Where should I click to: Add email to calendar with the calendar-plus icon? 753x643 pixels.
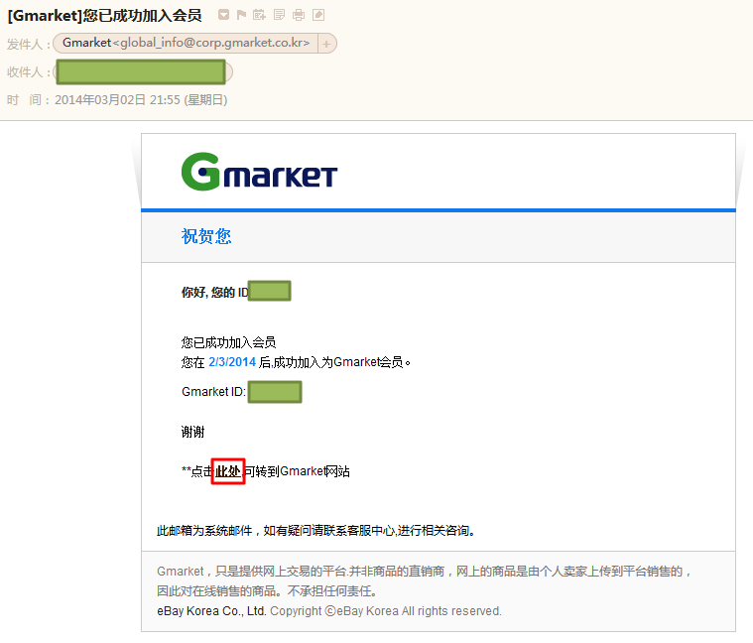pos(259,15)
